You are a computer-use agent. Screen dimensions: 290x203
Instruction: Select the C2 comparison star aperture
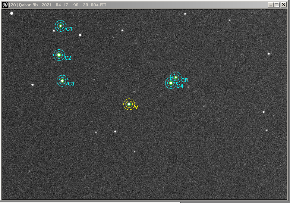(x=59, y=55)
